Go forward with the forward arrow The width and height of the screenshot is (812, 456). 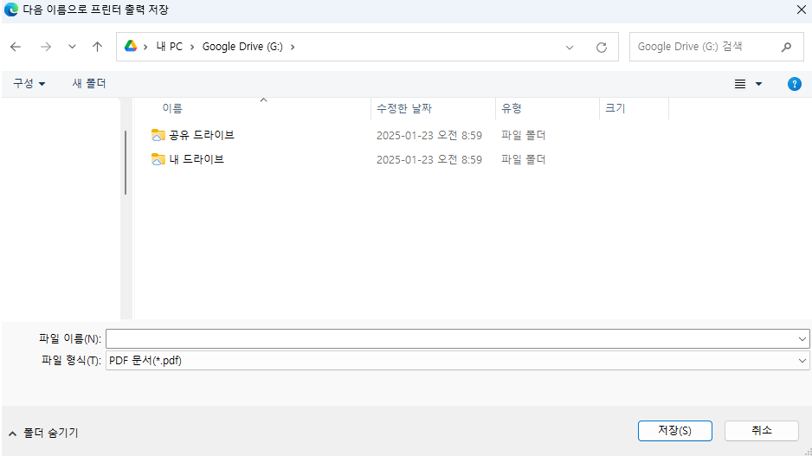coord(46,47)
